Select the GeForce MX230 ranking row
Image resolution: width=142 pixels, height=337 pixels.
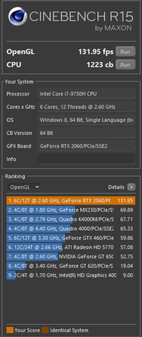pos(71,210)
